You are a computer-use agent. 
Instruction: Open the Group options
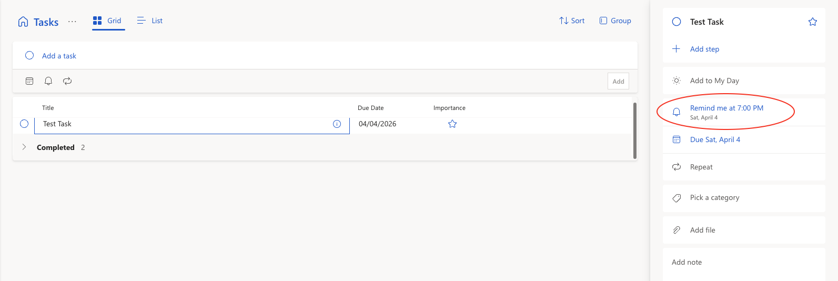[615, 21]
